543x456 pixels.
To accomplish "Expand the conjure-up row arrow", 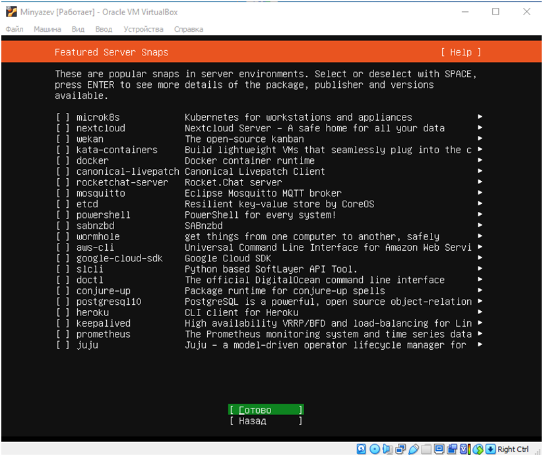I will pyautogui.click(x=480, y=290).
